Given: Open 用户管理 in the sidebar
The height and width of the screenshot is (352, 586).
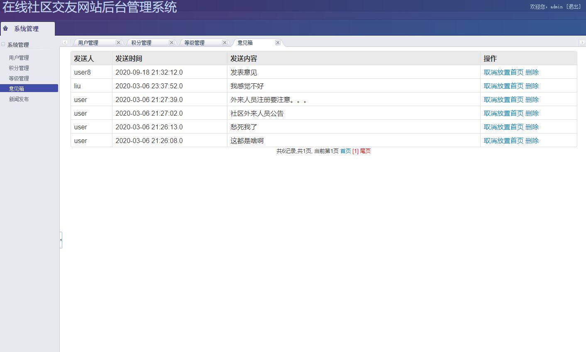Looking at the screenshot, I should 19,58.
